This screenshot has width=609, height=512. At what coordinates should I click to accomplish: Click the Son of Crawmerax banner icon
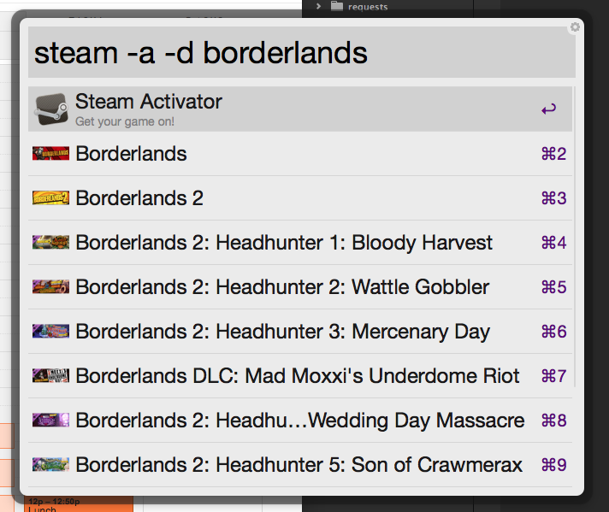(51, 465)
